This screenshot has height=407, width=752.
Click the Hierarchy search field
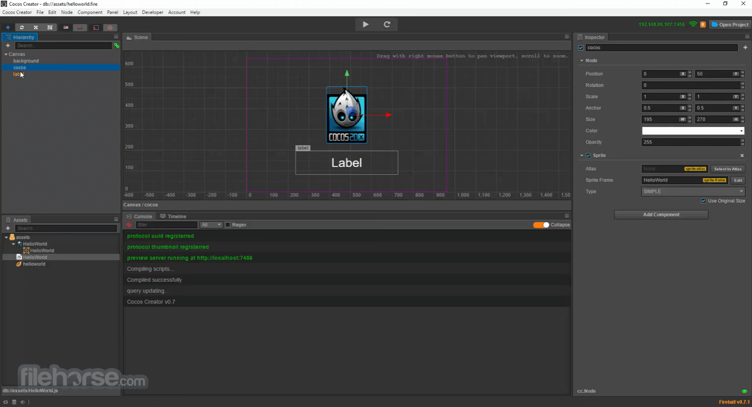click(63, 46)
